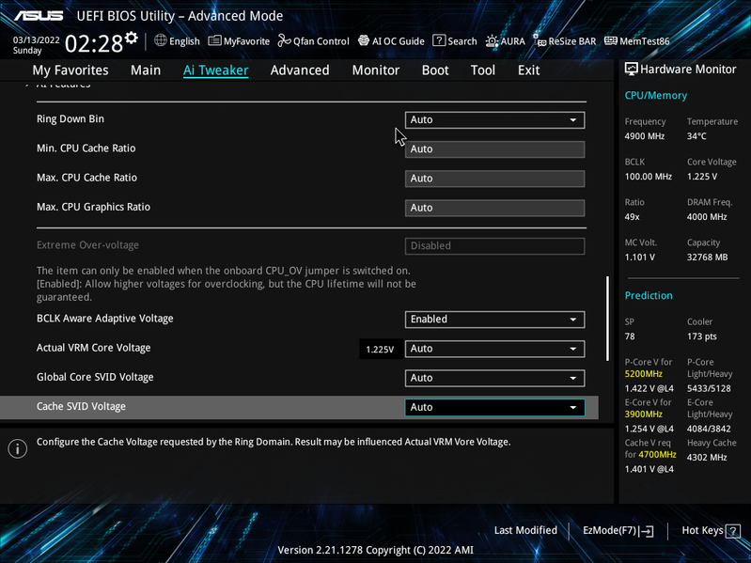Click Max. CPU Cache Ratio input field
This screenshot has width=751, height=563.
pyautogui.click(x=494, y=178)
